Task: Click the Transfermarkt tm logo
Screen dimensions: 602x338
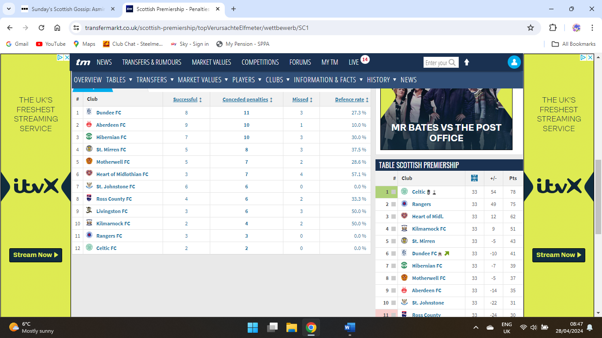Action: [x=83, y=62]
